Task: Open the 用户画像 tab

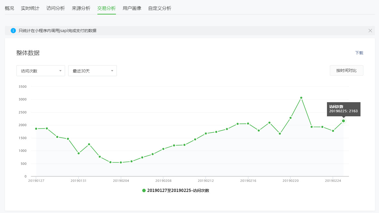Action: click(132, 8)
